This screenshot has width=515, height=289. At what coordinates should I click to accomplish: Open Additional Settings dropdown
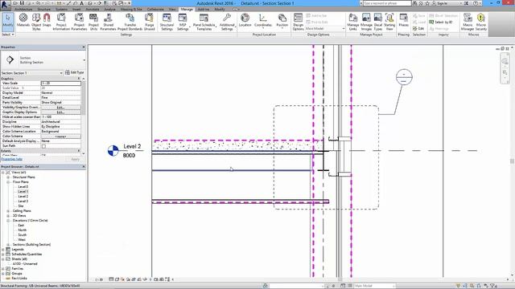(227, 22)
